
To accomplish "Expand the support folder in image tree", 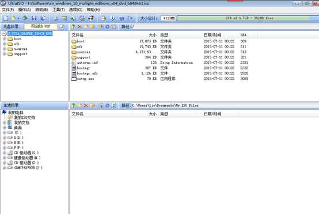I will (4, 54).
